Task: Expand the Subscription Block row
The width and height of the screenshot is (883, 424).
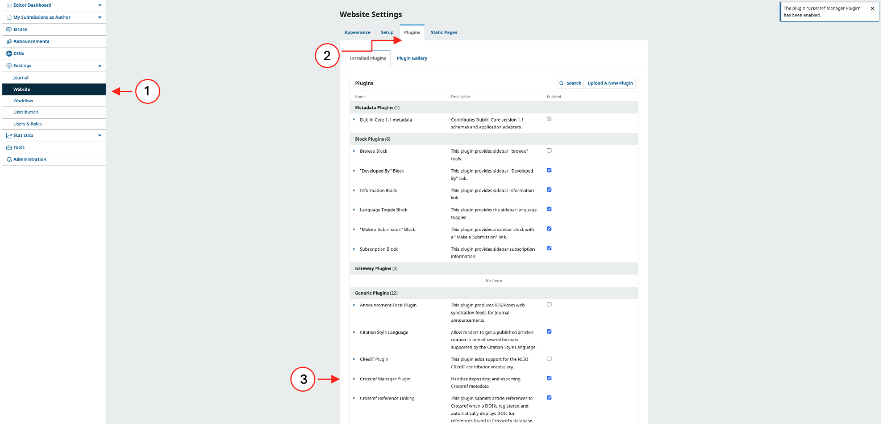Action: point(355,249)
